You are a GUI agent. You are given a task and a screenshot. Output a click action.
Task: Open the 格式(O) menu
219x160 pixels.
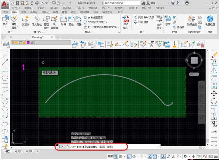[67, 7]
